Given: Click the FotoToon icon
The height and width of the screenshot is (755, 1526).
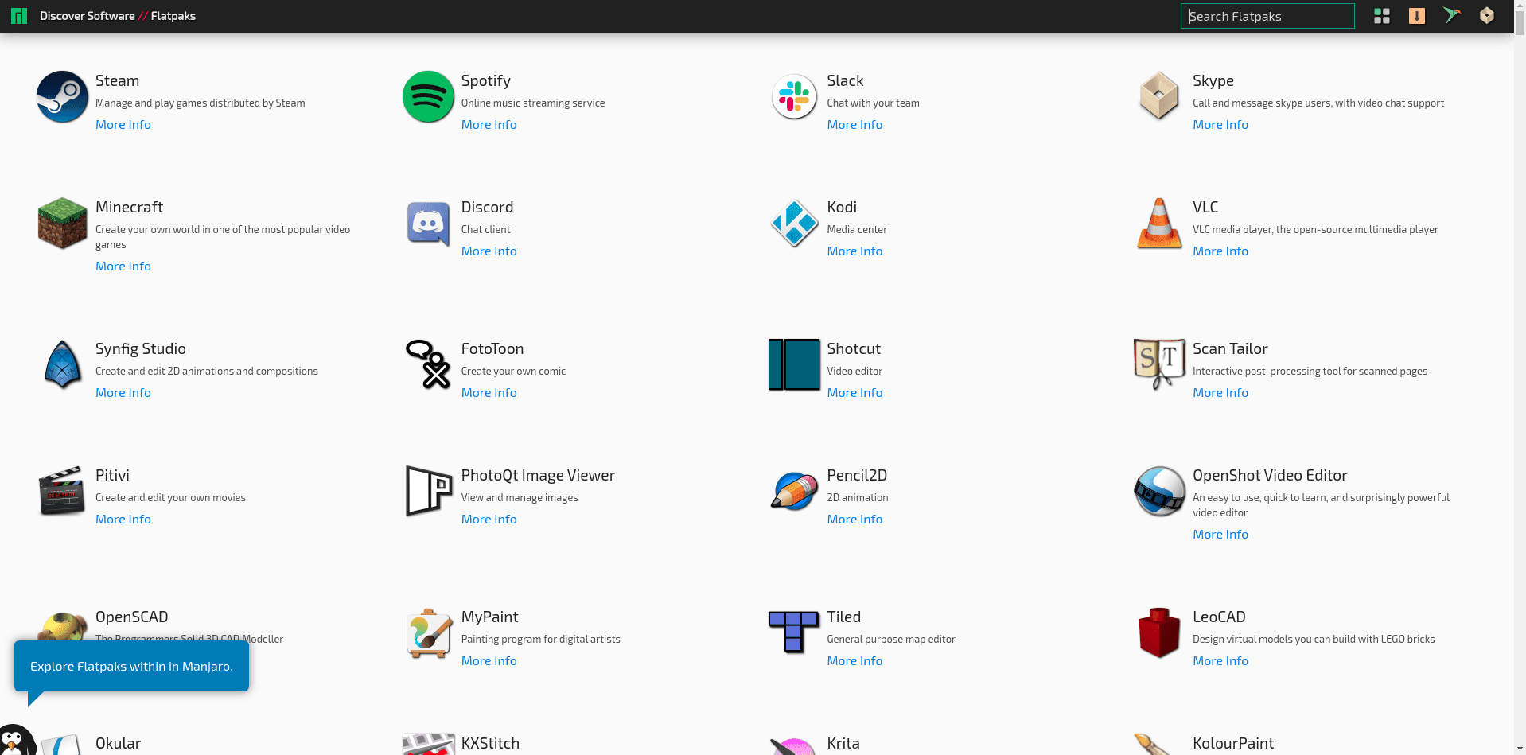Looking at the screenshot, I should point(428,364).
